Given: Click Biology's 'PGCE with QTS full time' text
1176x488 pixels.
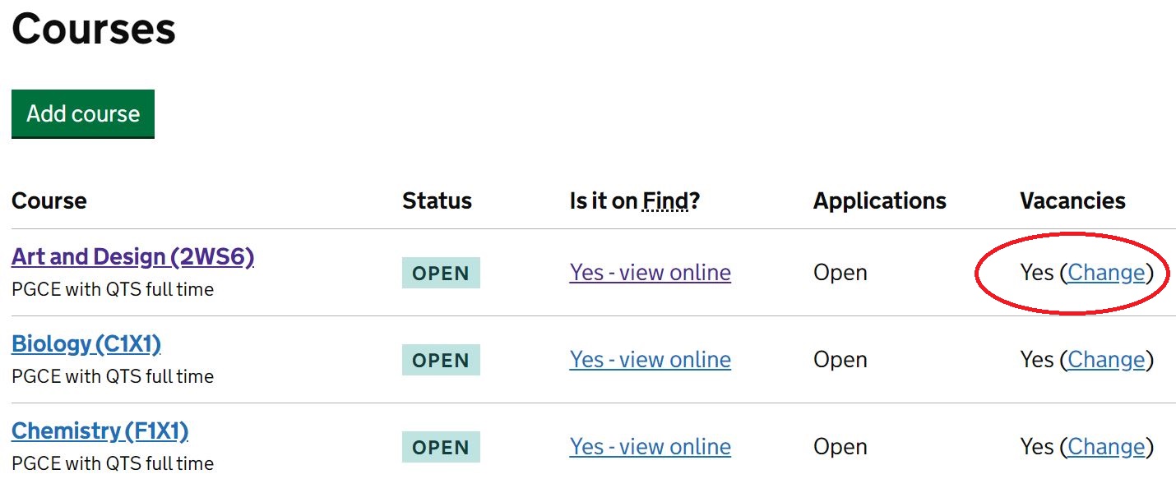Looking at the screenshot, I should [x=113, y=376].
